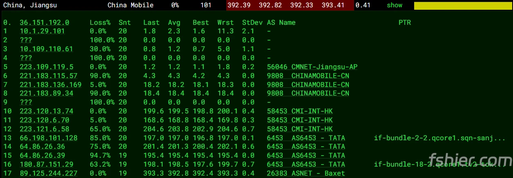Select the 30.0% loss value on hop 3

tap(100, 49)
